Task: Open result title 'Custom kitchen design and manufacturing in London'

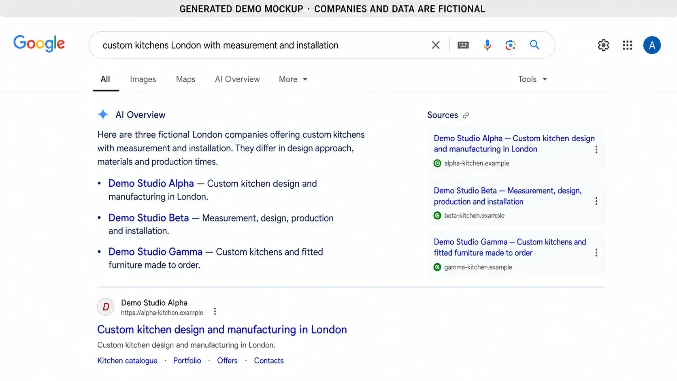Action: [x=222, y=330]
